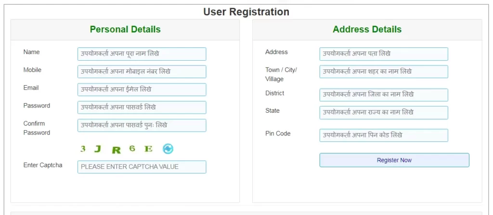Screen dimensions: 493x215
Task: Click into the Password field
Action: pyautogui.click(x=142, y=107)
